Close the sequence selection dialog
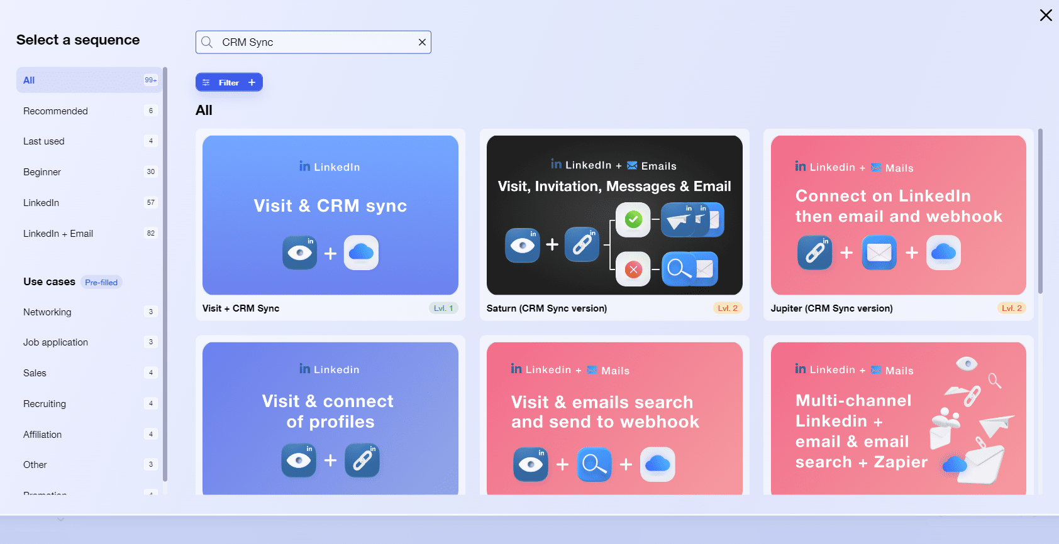 click(x=1046, y=15)
